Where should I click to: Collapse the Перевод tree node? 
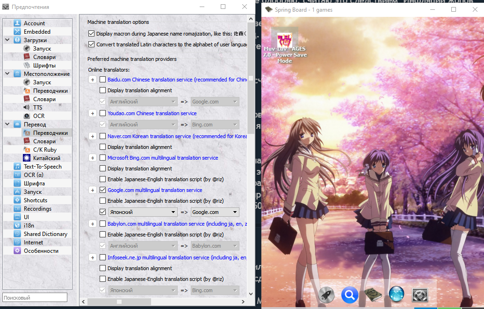(x=7, y=124)
